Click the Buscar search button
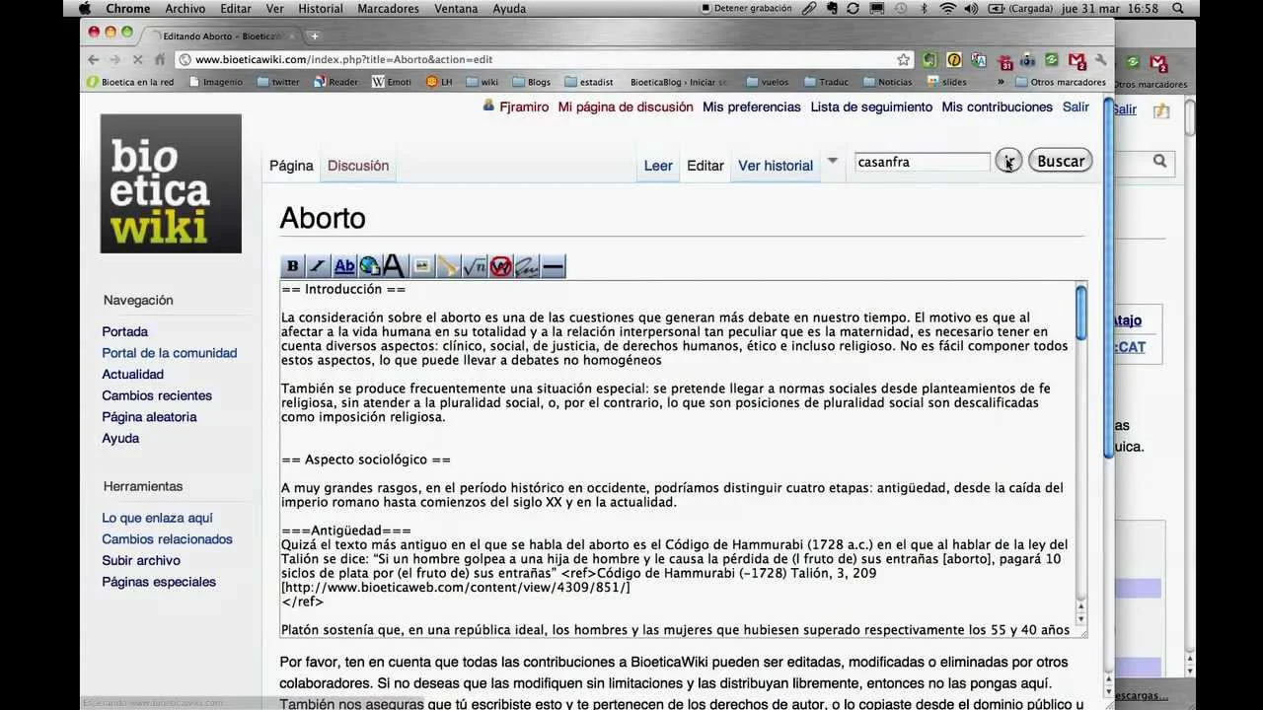This screenshot has height=710, width=1263. [x=1061, y=161]
